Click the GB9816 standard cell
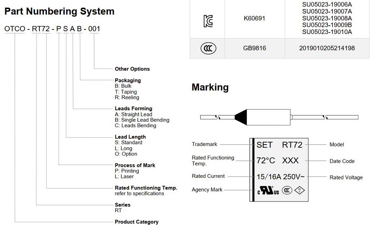Image resolution: width=371 pixels, height=225 pixels. click(255, 48)
